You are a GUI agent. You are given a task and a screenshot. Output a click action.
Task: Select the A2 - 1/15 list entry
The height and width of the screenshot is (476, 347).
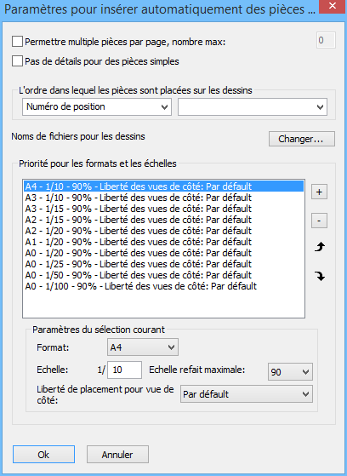(139, 220)
